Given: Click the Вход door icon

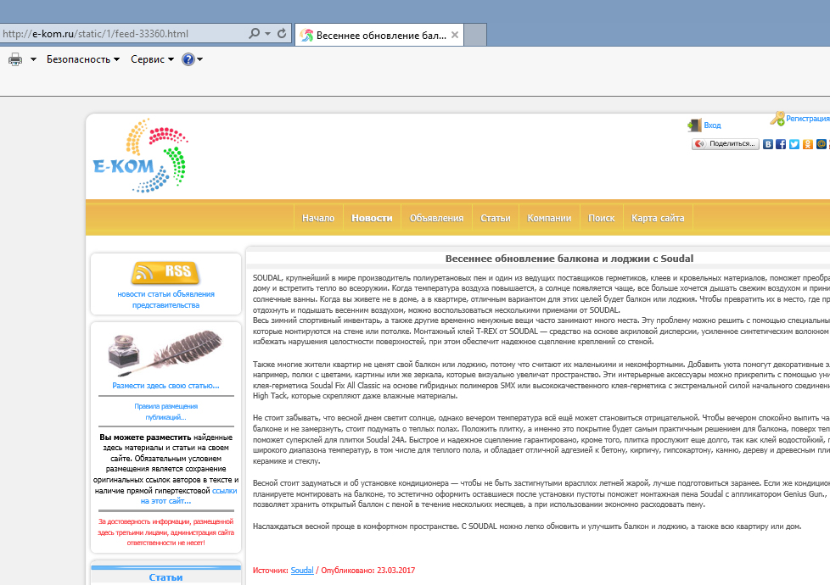Looking at the screenshot, I should 694,125.
